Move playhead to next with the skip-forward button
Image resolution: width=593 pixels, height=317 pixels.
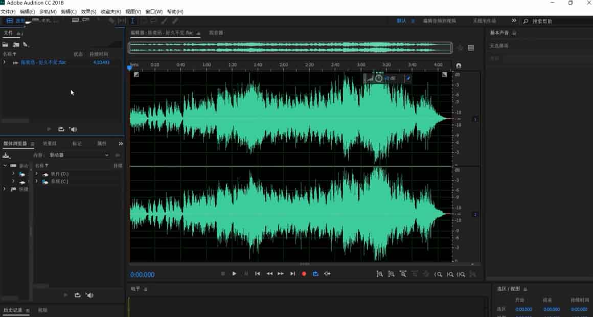(292, 274)
